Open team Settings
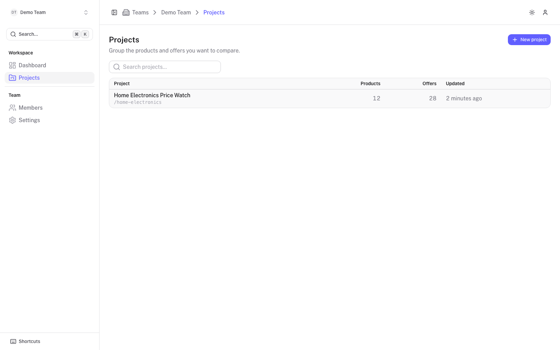The width and height of the screenshot is (560, 350). [x=49, y=120]
